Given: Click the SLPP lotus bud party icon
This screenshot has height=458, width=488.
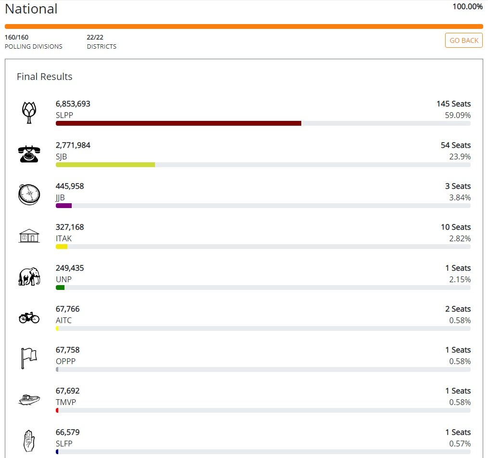Looking at the screenshot, I should click(x=29, y=113).
